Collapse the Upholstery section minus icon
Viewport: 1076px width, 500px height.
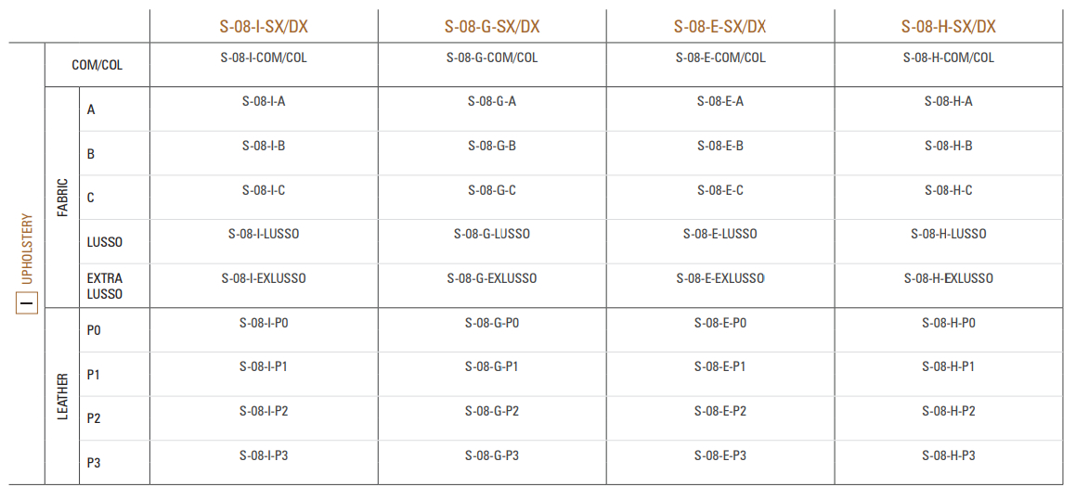(27, 302)
